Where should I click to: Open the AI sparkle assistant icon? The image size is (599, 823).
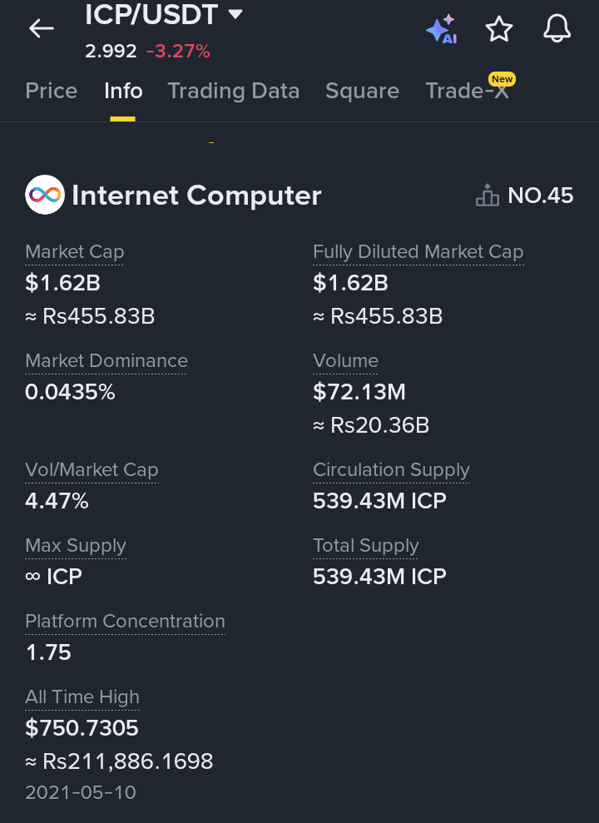pyautogui.click(x=441, y=30)
